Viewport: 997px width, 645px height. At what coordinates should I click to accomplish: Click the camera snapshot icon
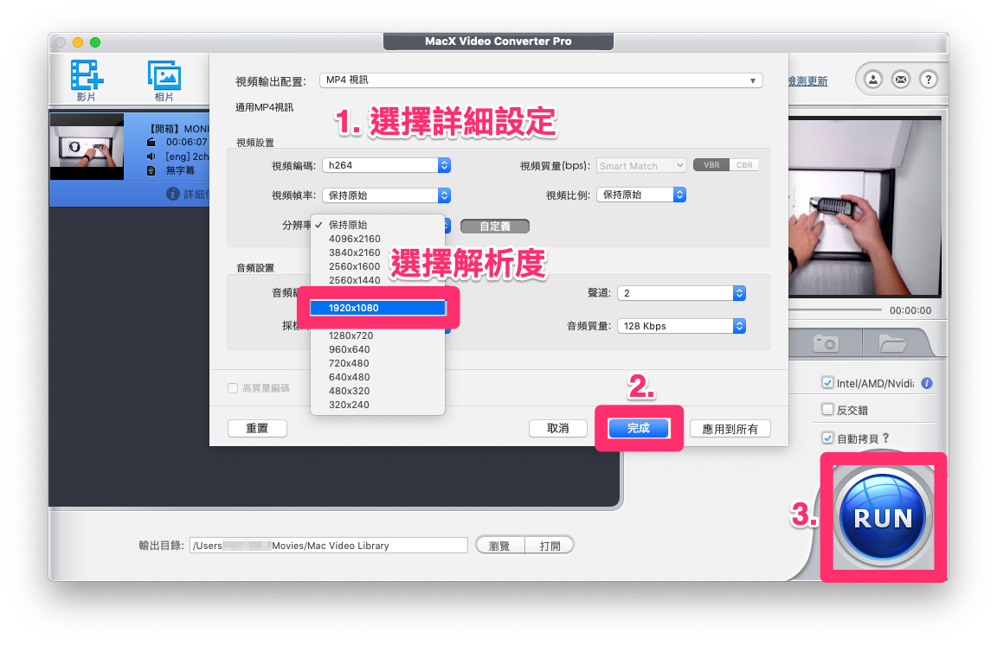coord(826,344)
